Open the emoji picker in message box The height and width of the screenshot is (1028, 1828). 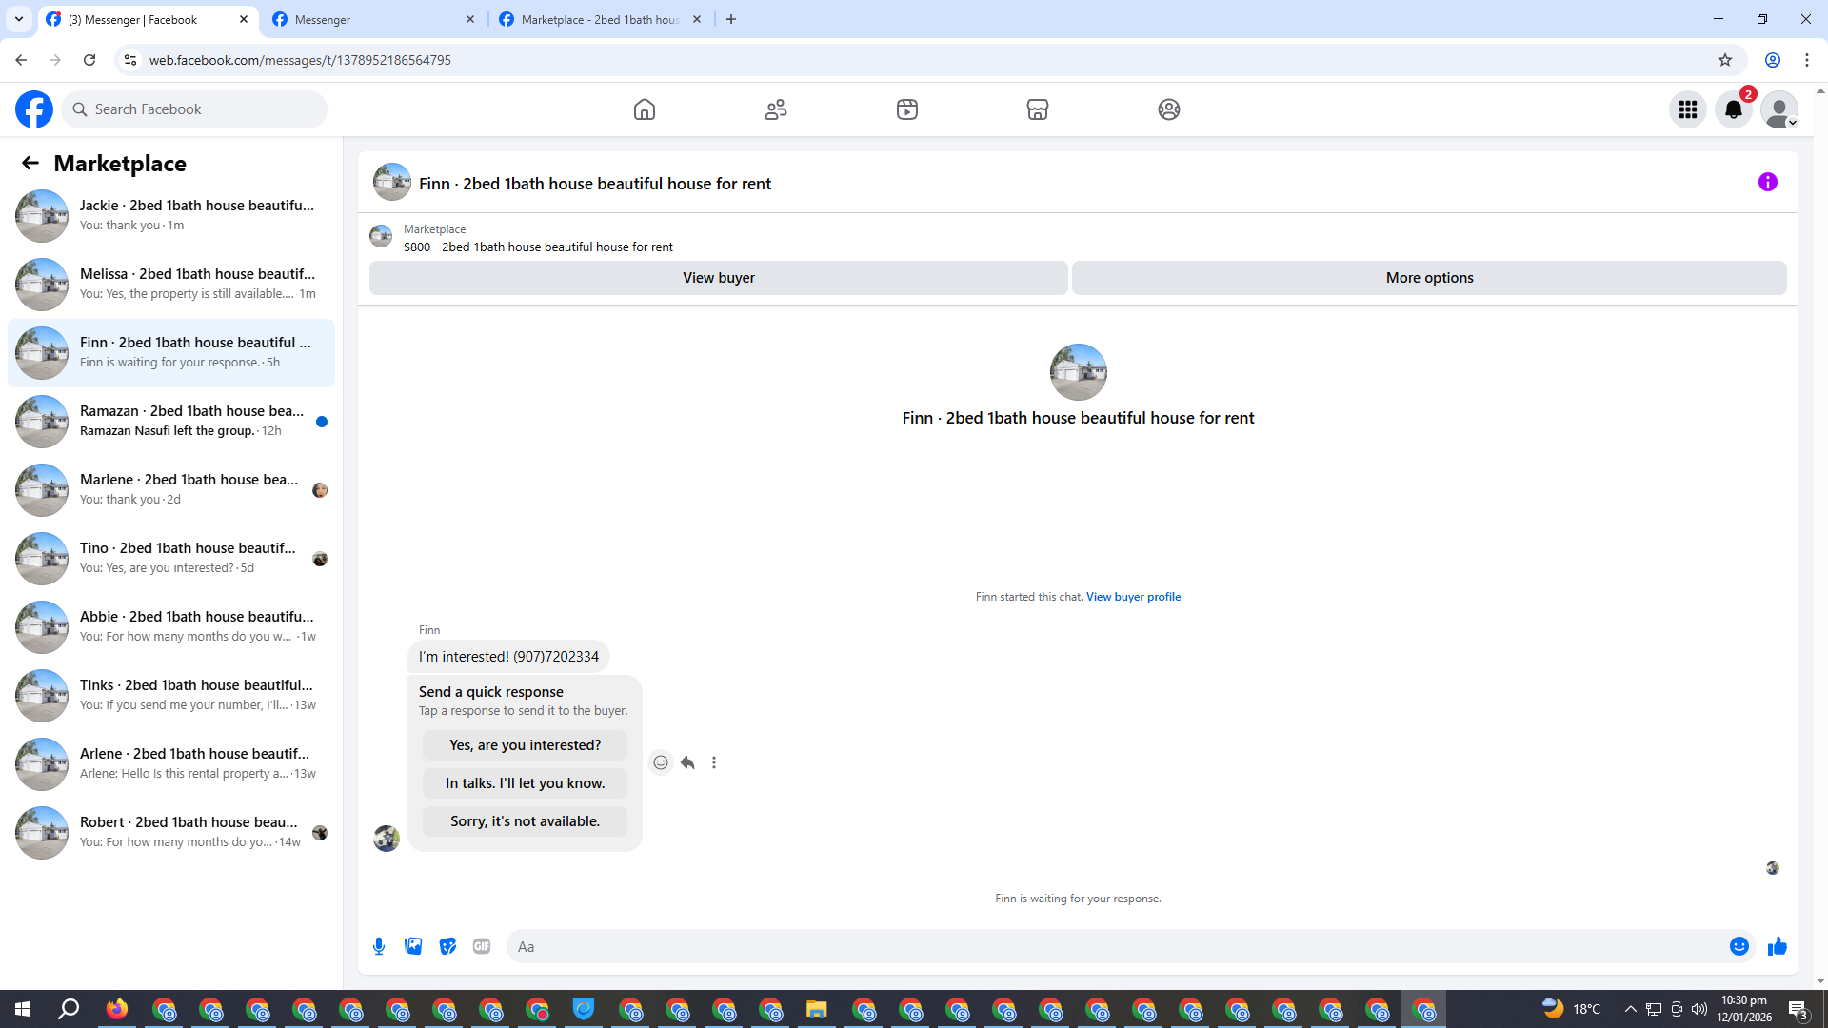click(1739, 946)
